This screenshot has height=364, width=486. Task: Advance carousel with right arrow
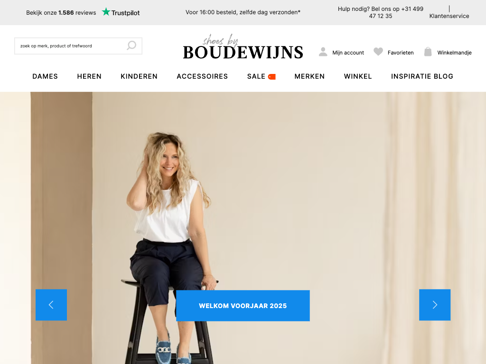(435, 305)
